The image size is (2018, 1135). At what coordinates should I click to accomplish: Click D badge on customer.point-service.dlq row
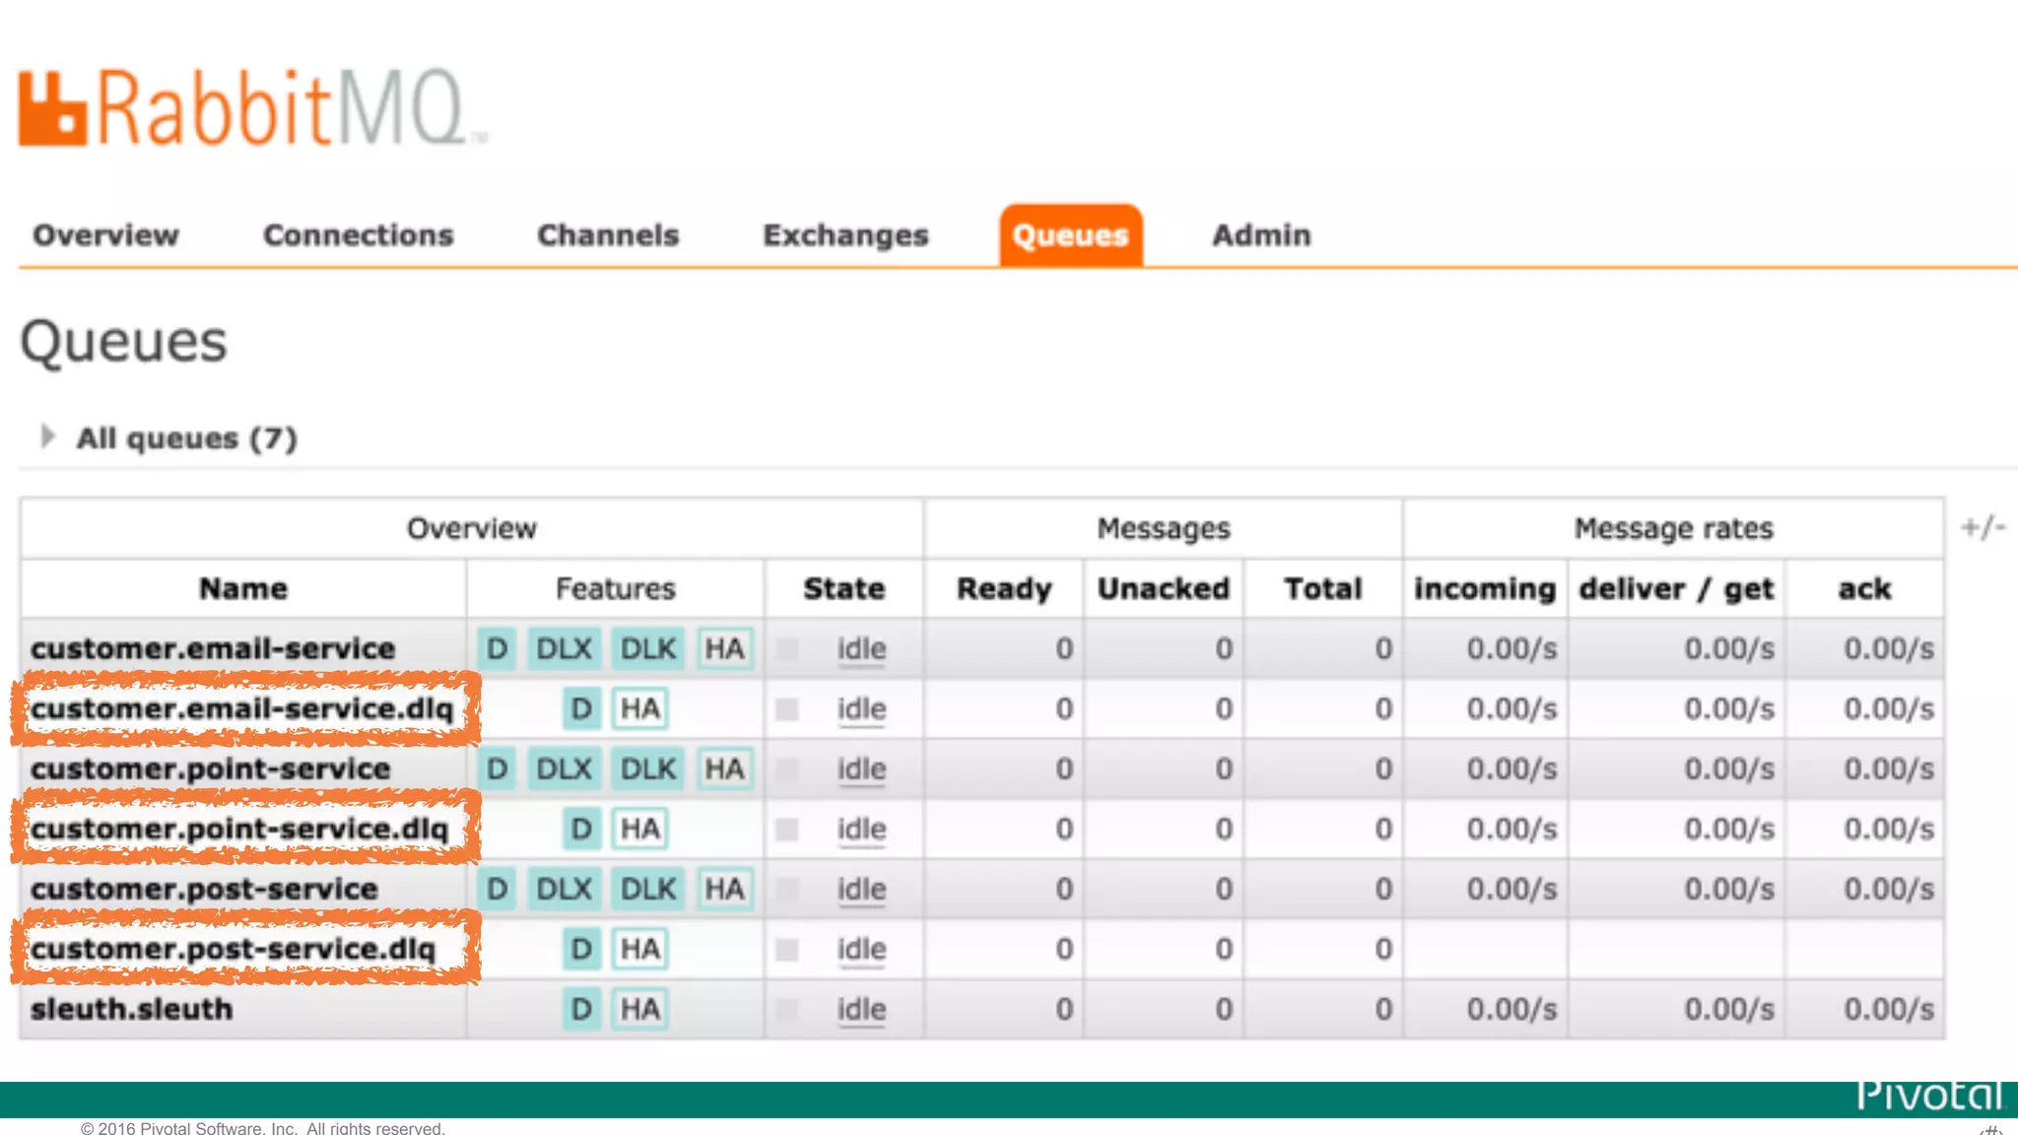pyautogui.click(x=581, y=830)
